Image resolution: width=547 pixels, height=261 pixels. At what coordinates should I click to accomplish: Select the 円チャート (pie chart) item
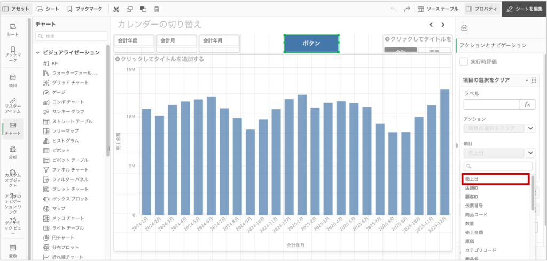(63, 238)
